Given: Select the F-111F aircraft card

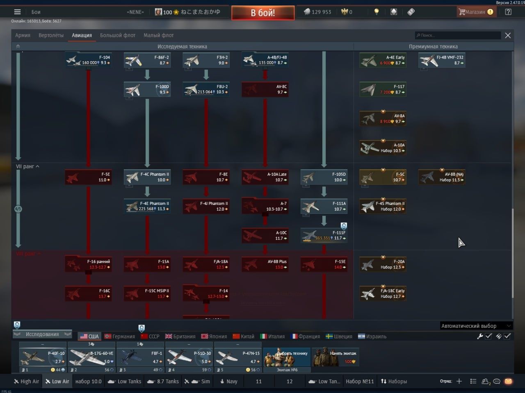Looking at the screenshot, I should click(324, 235).
